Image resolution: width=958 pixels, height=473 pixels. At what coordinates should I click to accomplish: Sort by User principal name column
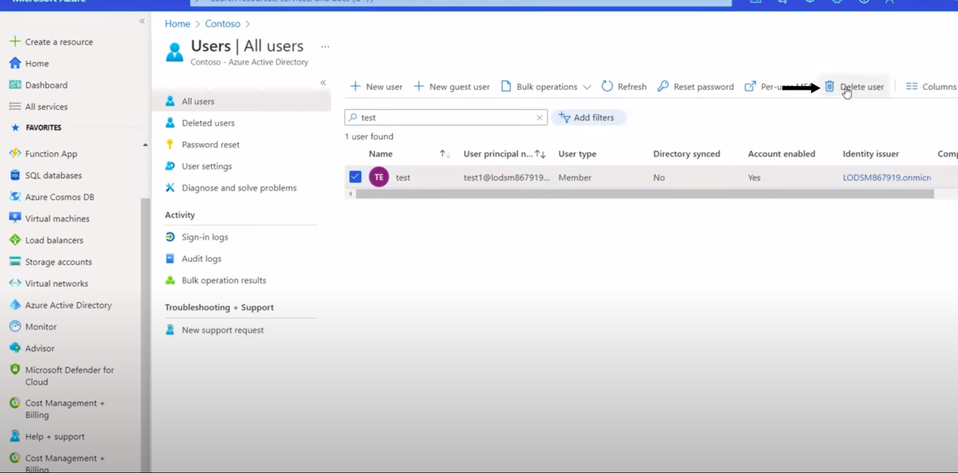(x=540, y=154)
